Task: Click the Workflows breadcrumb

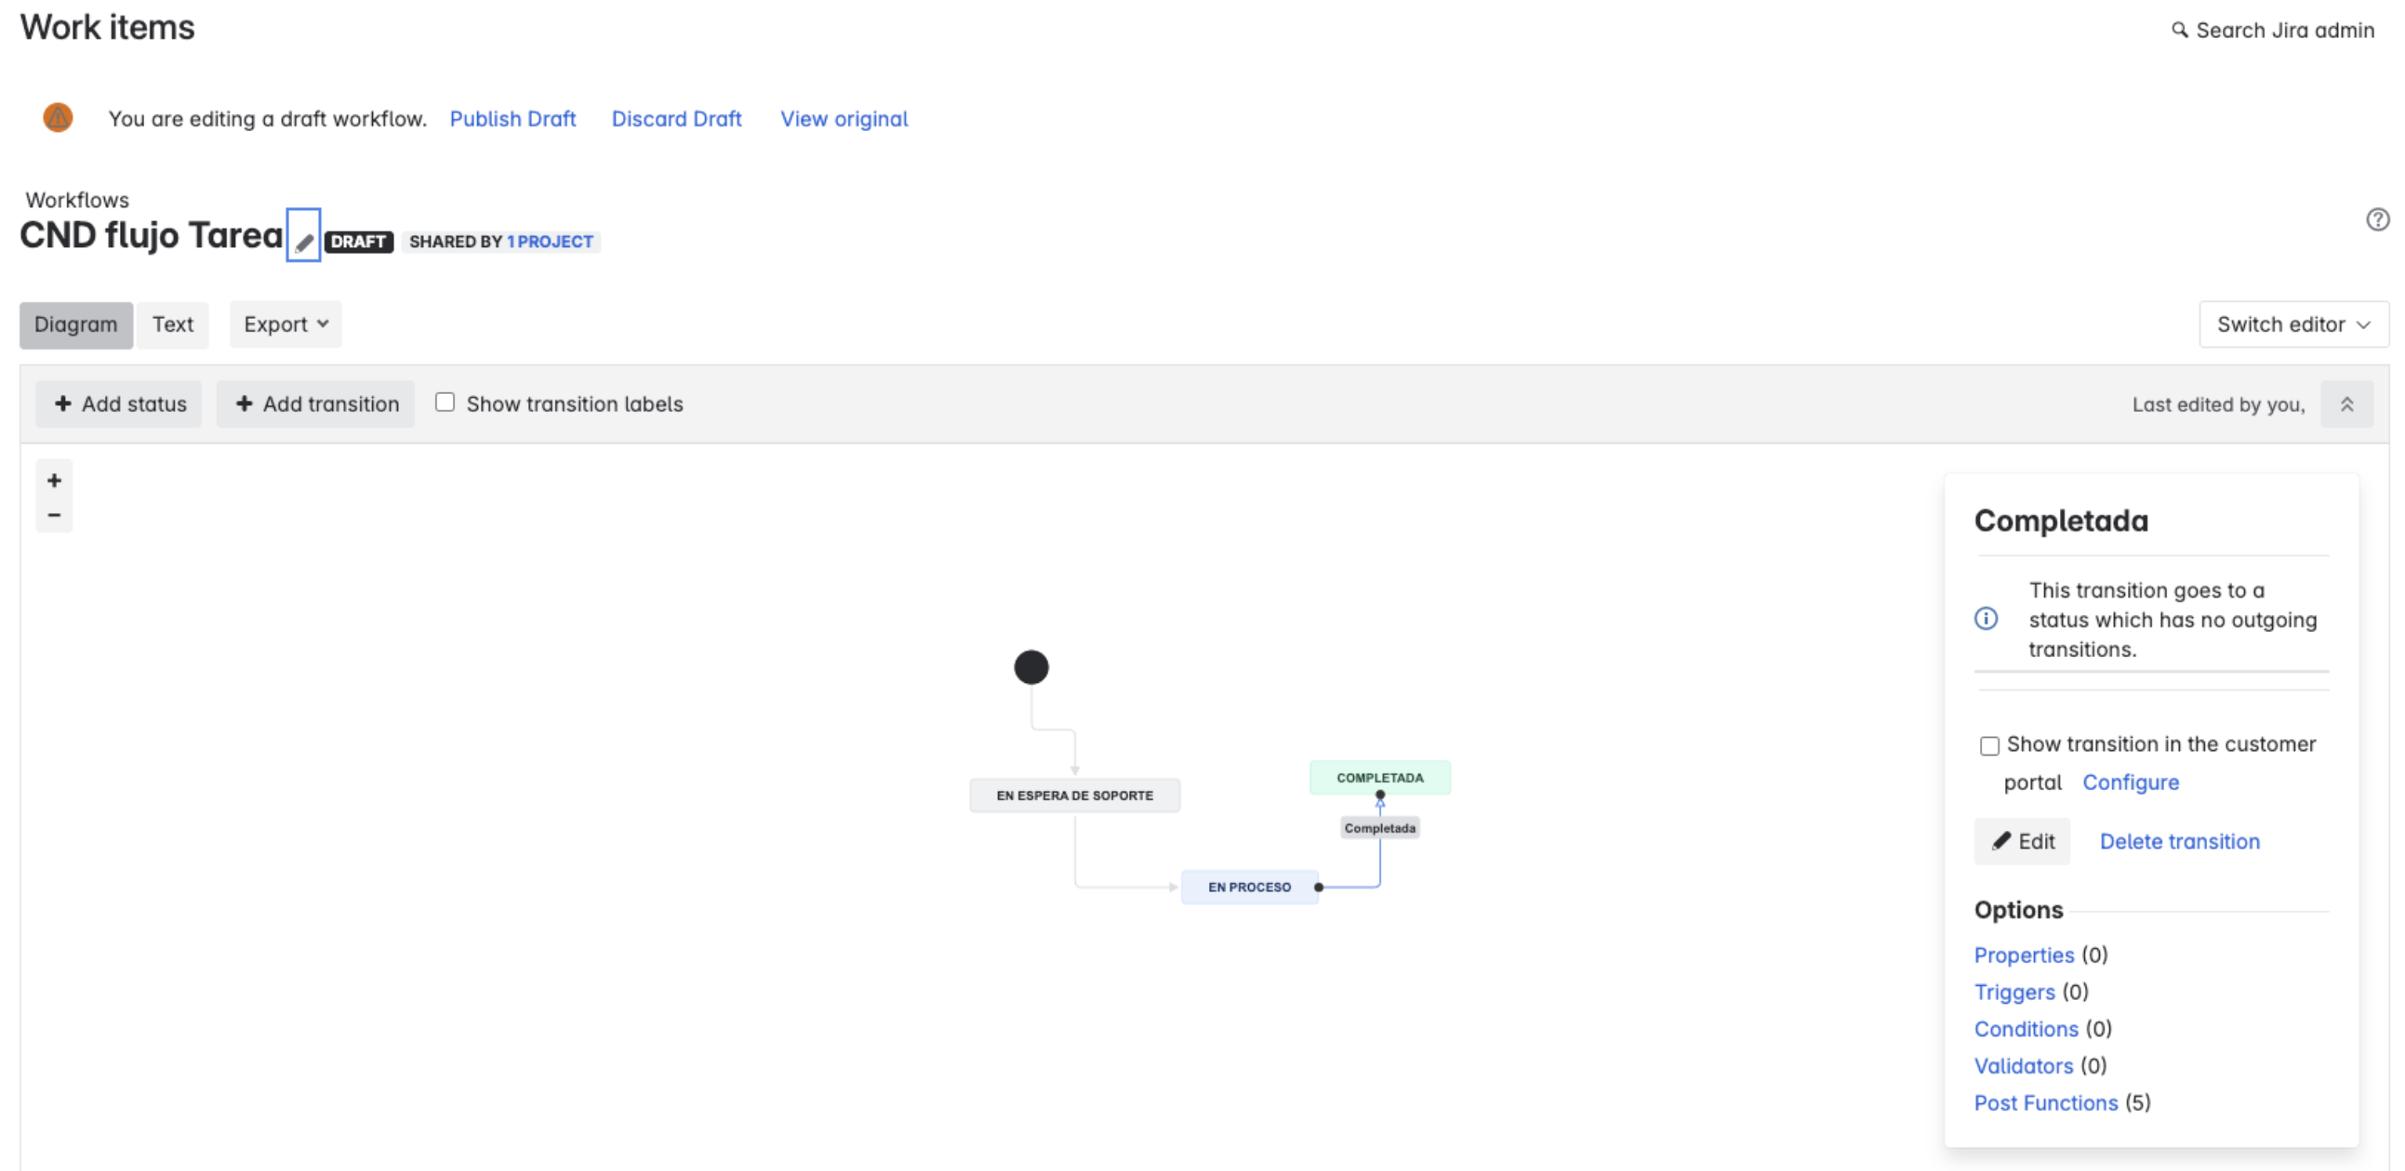Action: (x=77, y=200)
